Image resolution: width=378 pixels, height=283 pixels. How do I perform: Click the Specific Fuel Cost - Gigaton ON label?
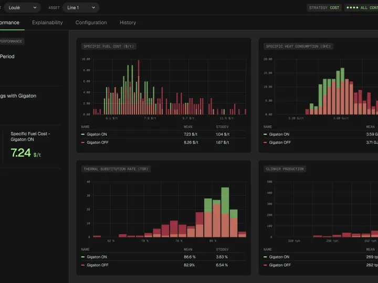[x=30, y=136]
